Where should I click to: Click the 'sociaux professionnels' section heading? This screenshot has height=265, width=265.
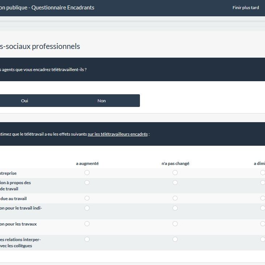point(43,46)
